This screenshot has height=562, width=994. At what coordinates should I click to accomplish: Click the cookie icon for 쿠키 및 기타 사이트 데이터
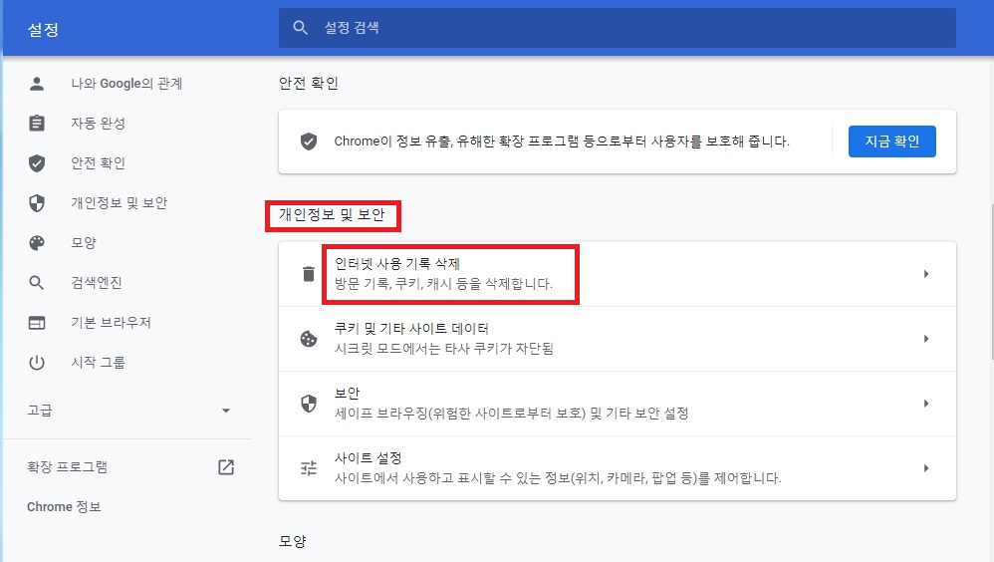click(309, 339)
